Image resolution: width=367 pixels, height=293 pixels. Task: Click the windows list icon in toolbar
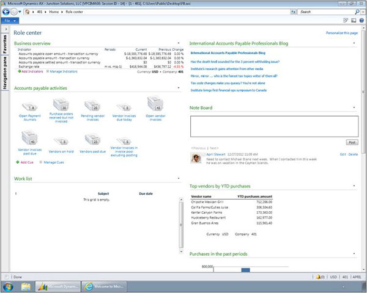[x=346, y=21]
